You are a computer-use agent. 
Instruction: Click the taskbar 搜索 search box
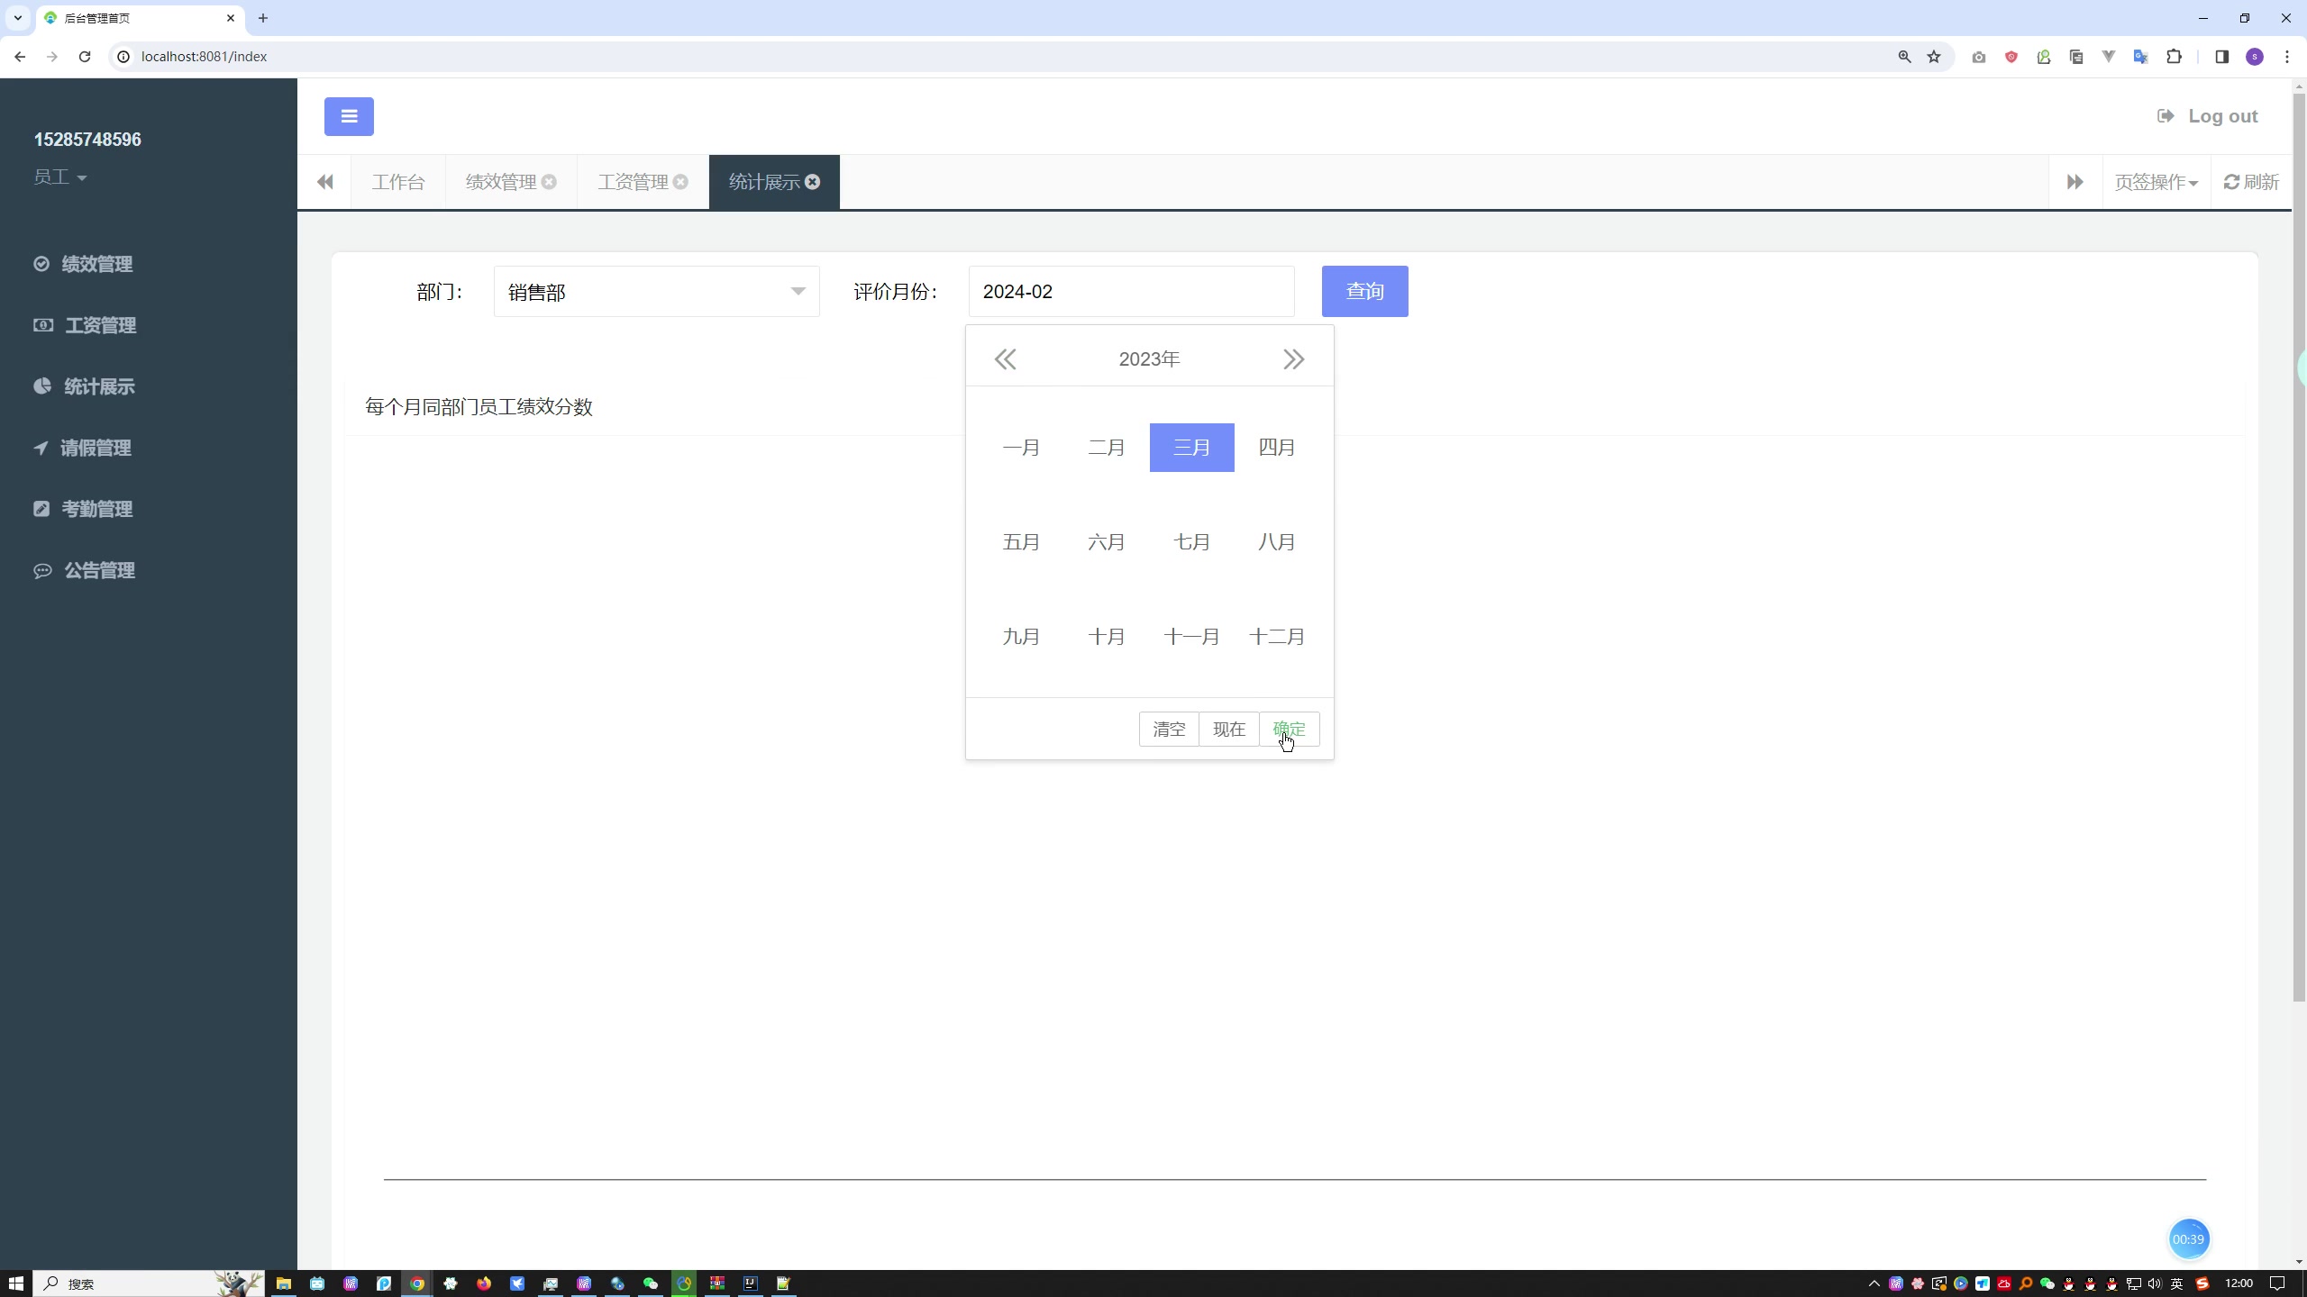[x=149, y=1283]
